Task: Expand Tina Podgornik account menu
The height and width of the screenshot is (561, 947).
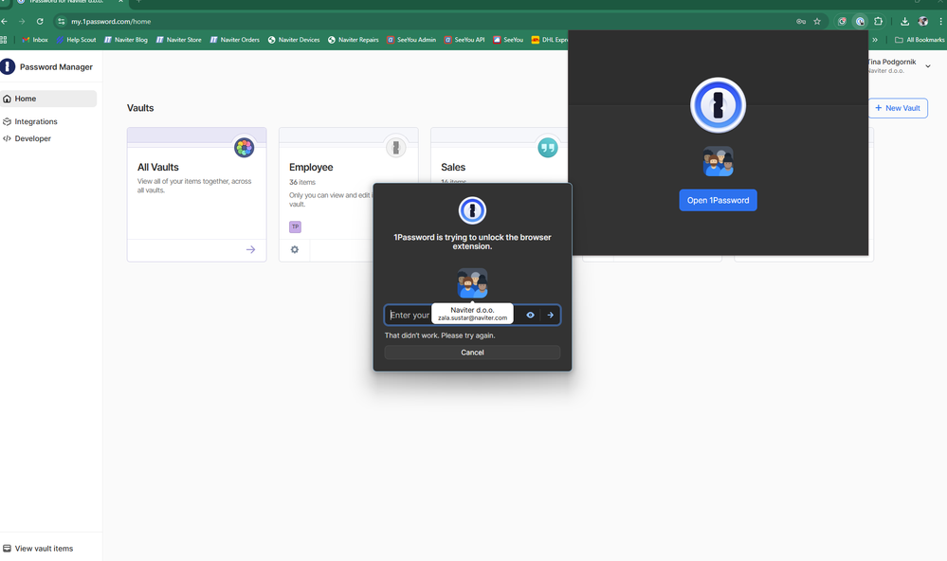Action: tap(927, 66)
